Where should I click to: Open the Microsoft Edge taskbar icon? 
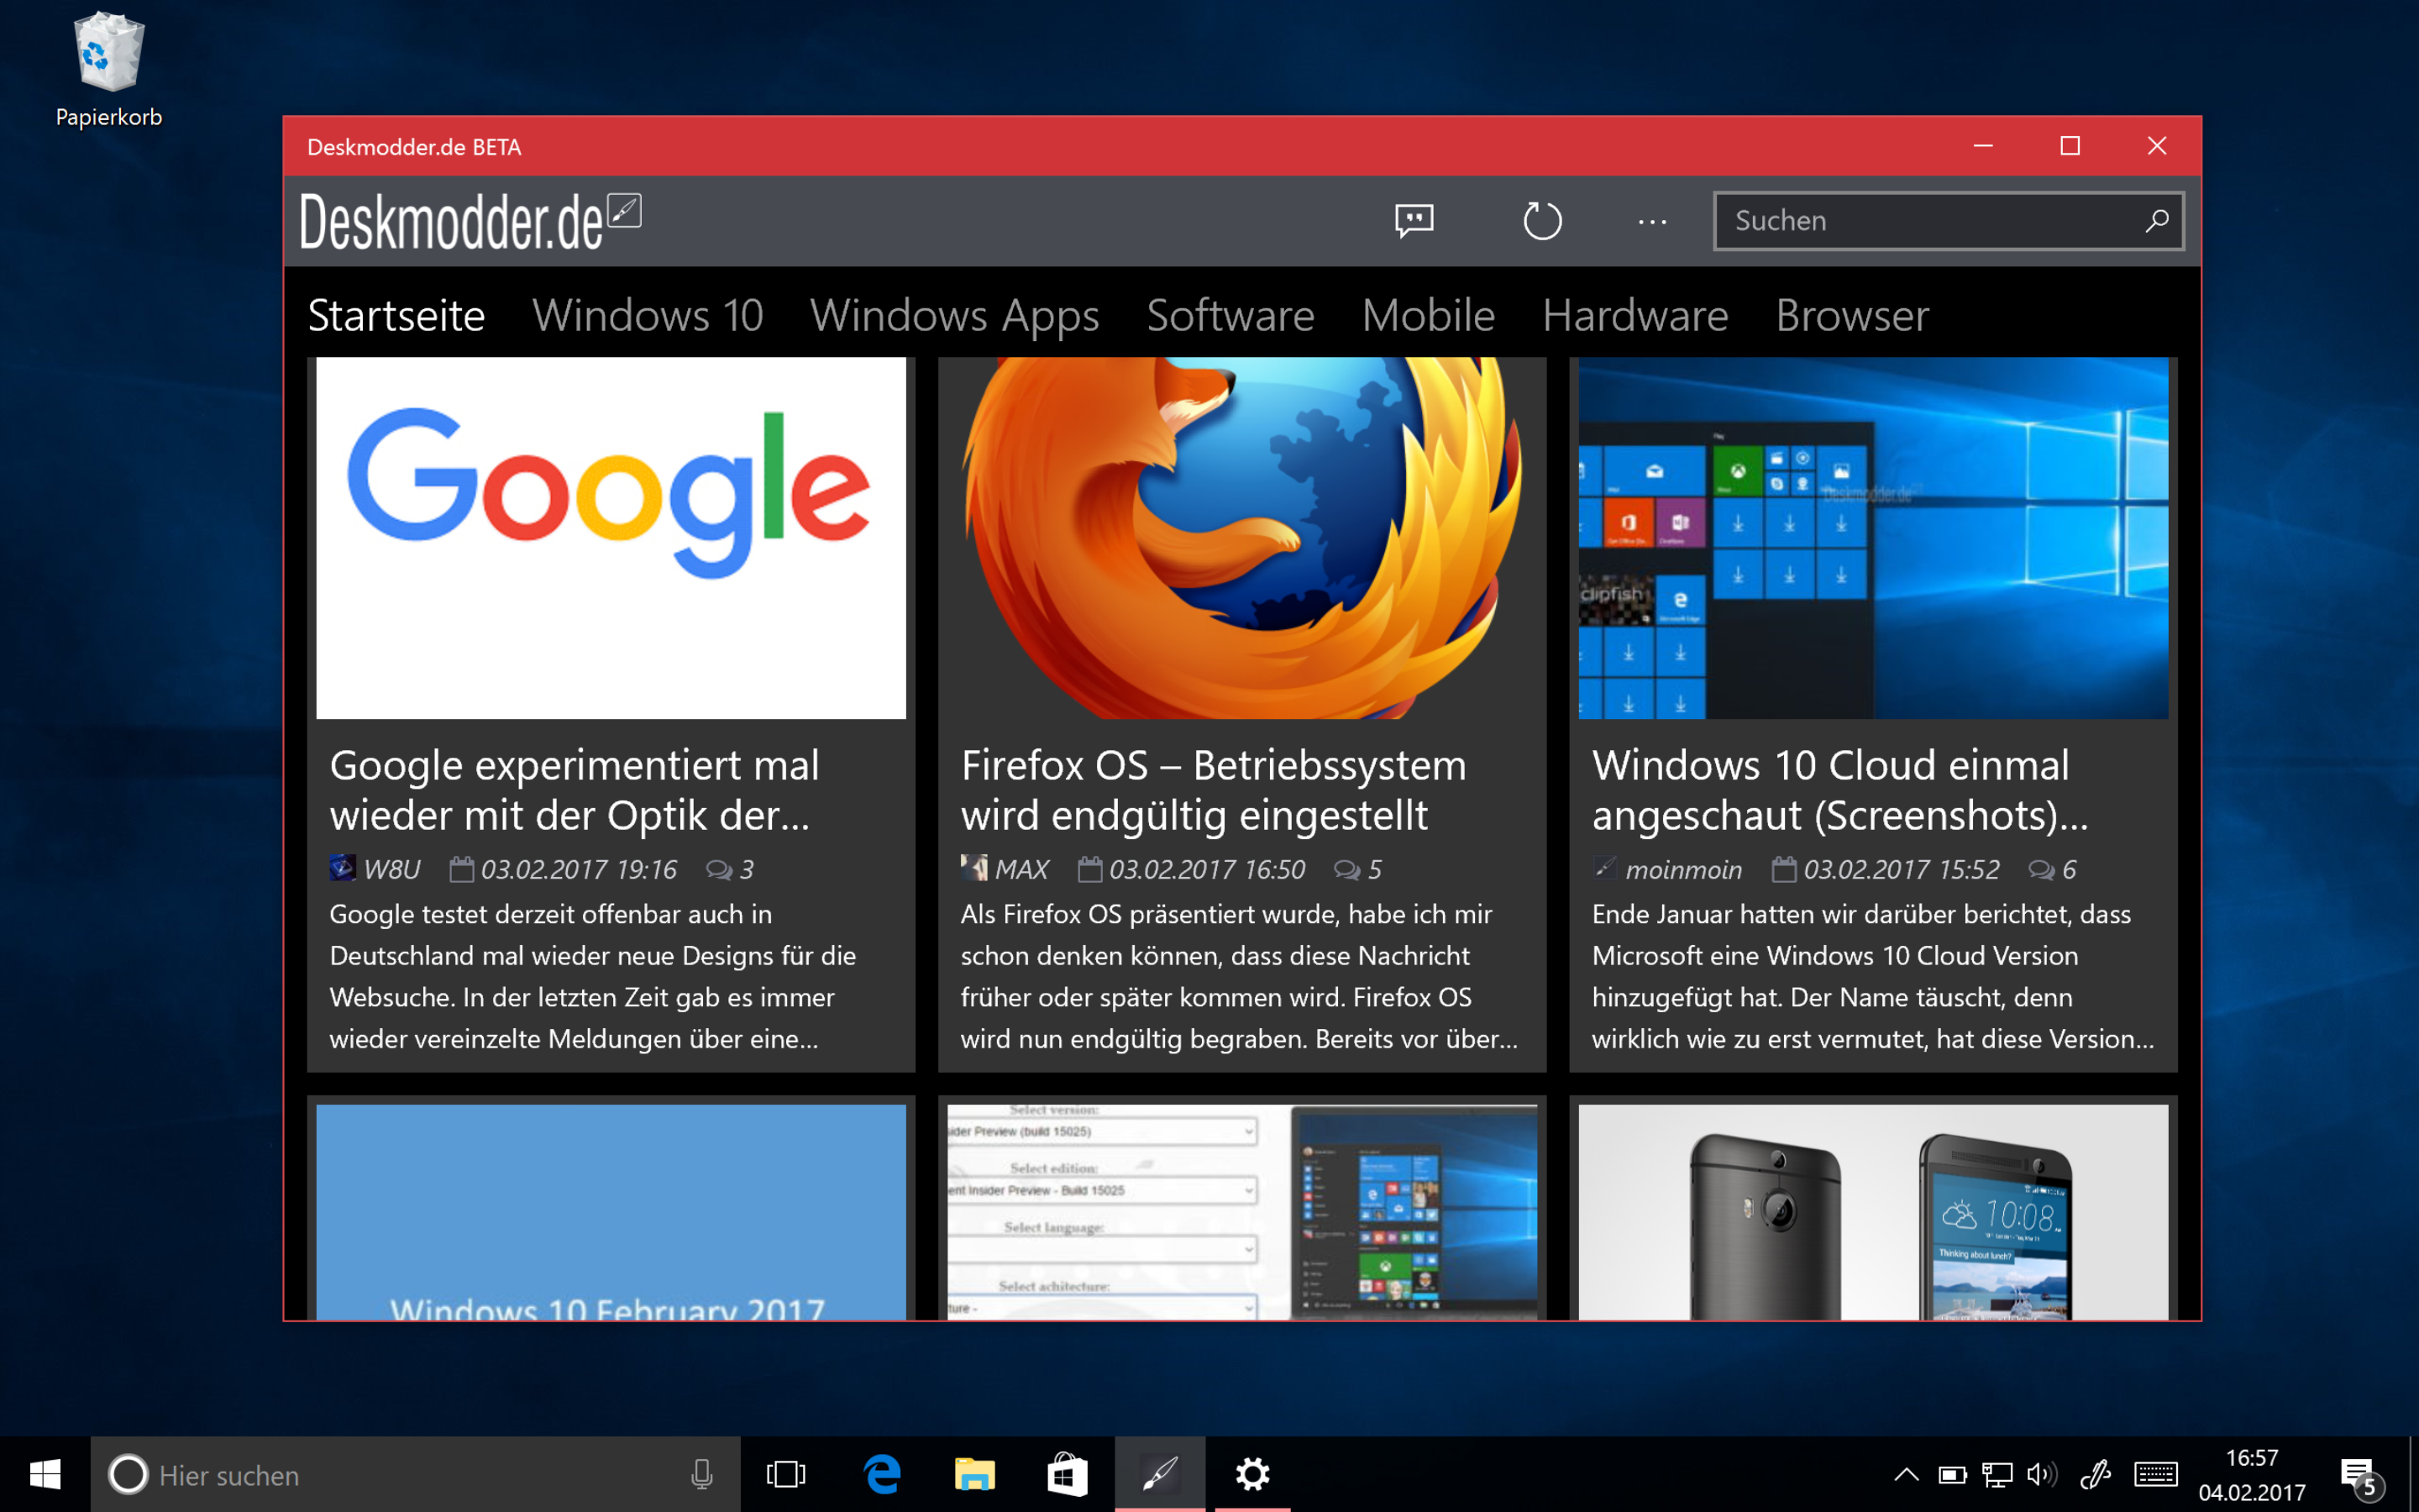tap(882, 1474)
